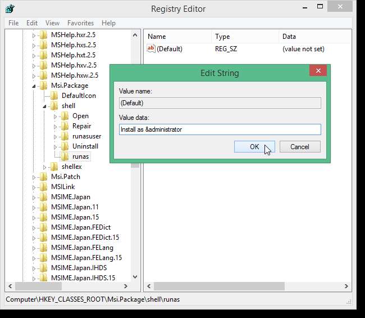
Task: Click the MSILink folder icon
Action: 43,187
